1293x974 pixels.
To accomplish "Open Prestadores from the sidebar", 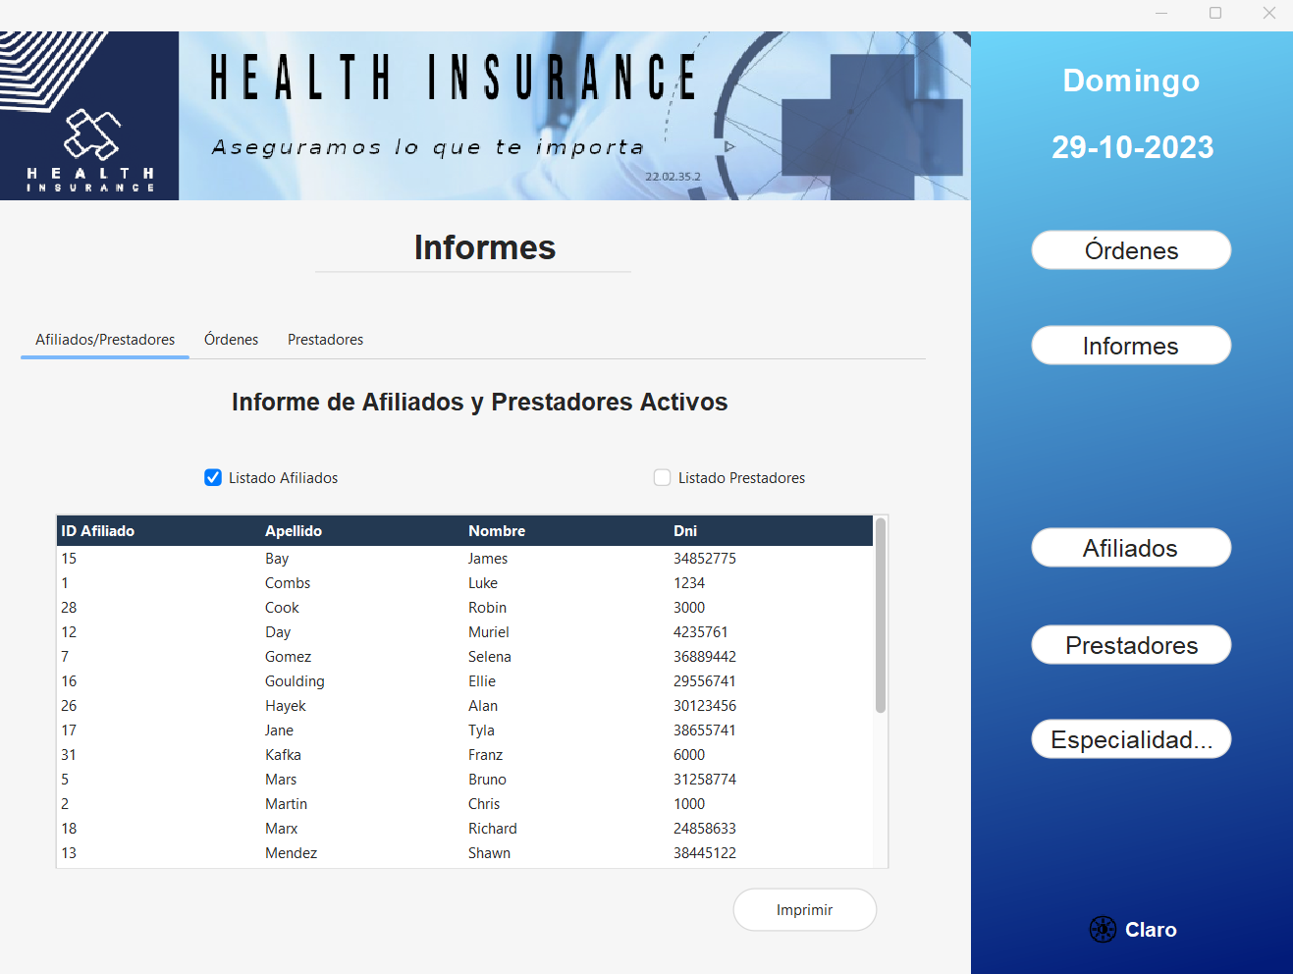I will [1130, 645].
